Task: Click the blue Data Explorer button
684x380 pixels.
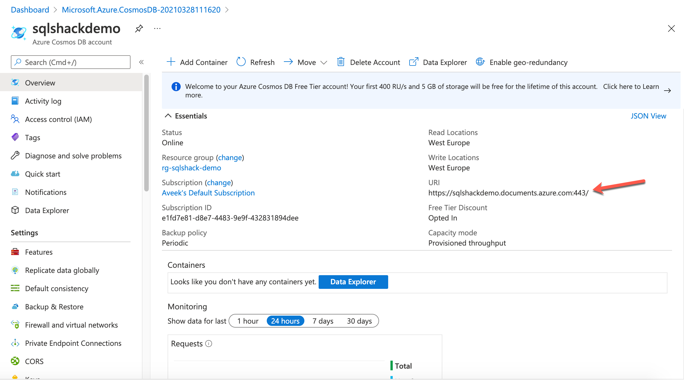Action: 353,282
